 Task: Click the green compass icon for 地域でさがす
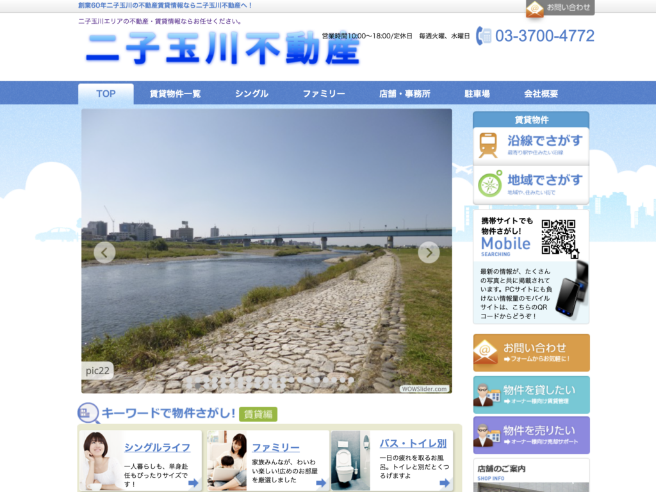tap(490, 184)
